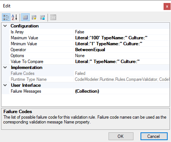Screen dimensions: 171x142
Task: Click the False value of Is Array
Action: click(x=80, y=32)
